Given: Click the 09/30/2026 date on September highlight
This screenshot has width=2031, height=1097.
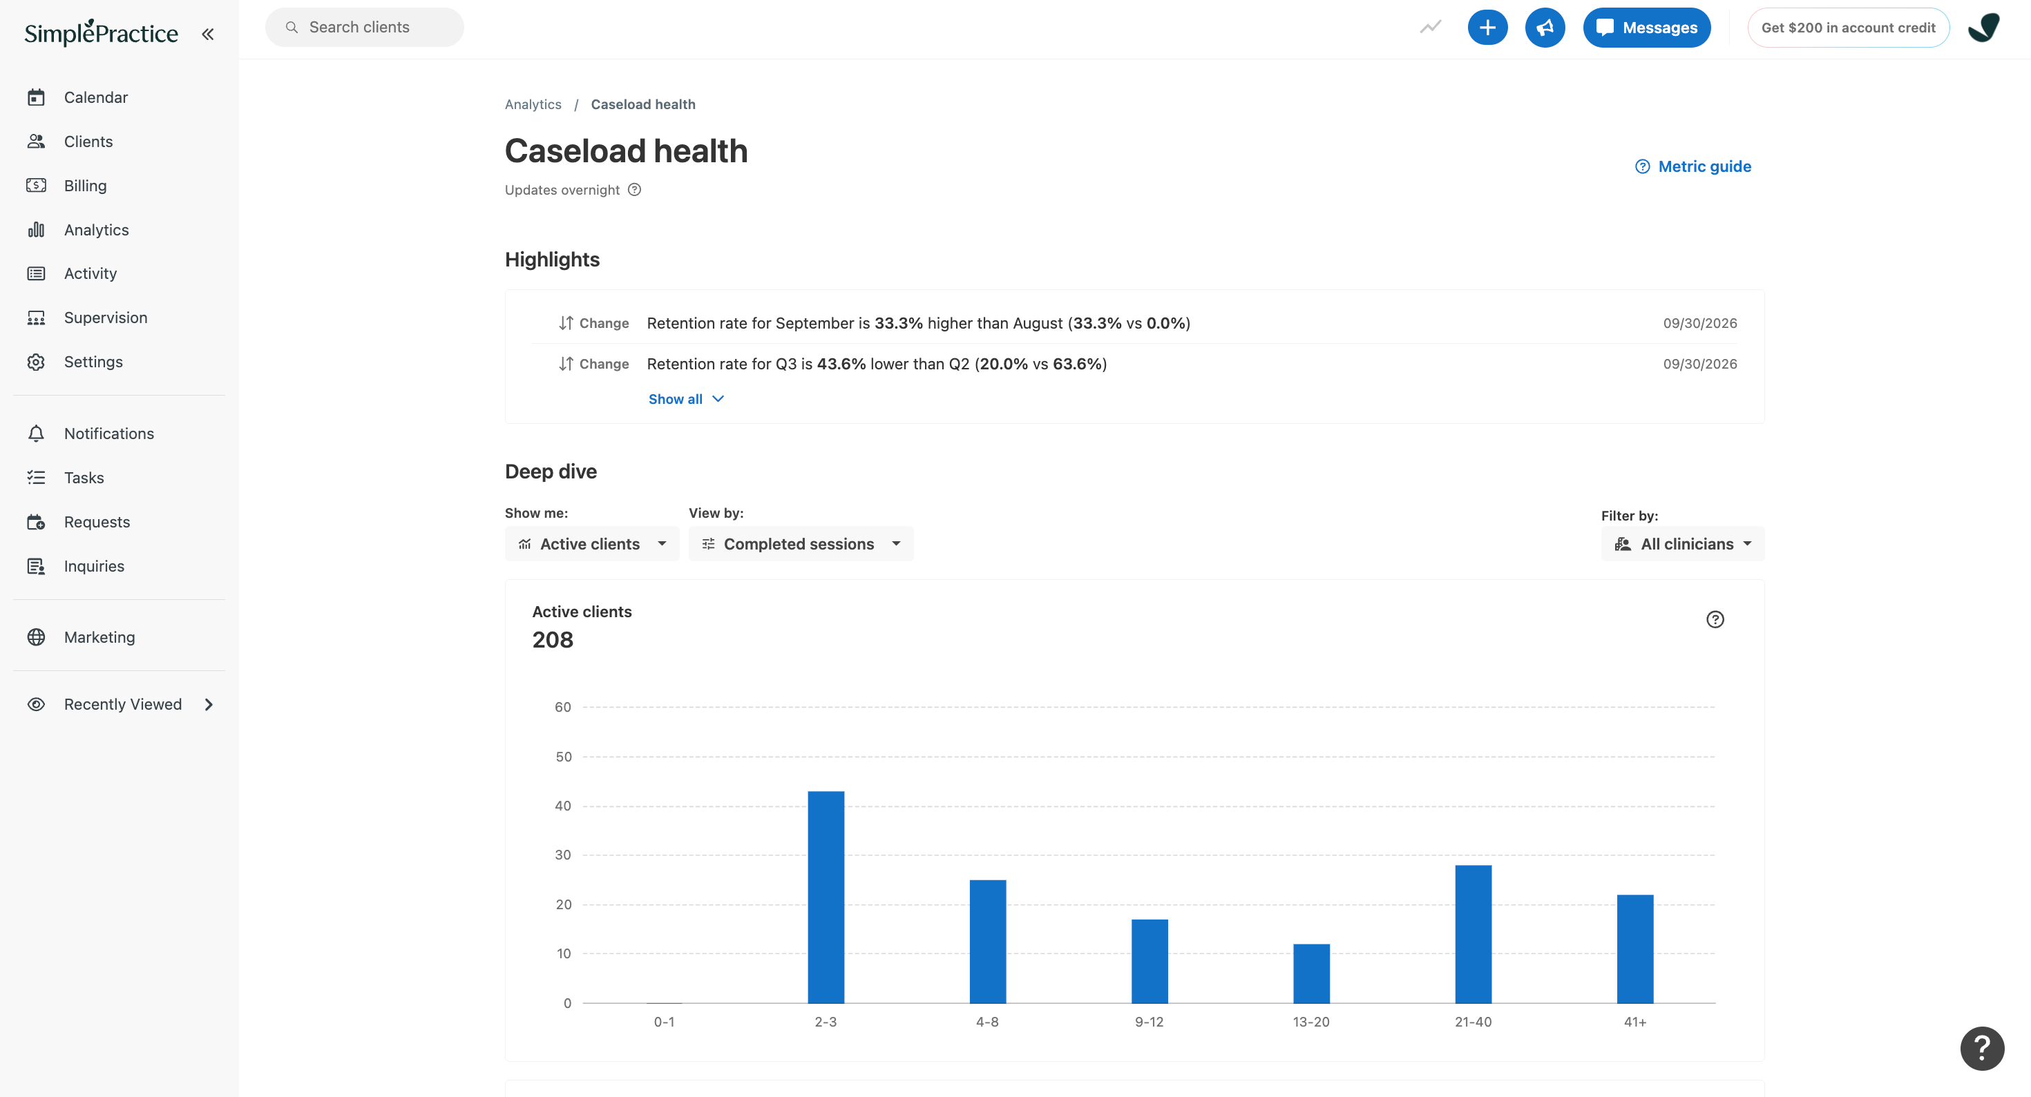Looking at the screenshot, I should point(1699,323).
